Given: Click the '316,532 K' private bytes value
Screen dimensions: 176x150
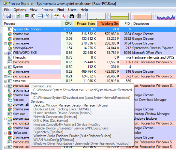Looking at the screenshot, I should [89, 34].
